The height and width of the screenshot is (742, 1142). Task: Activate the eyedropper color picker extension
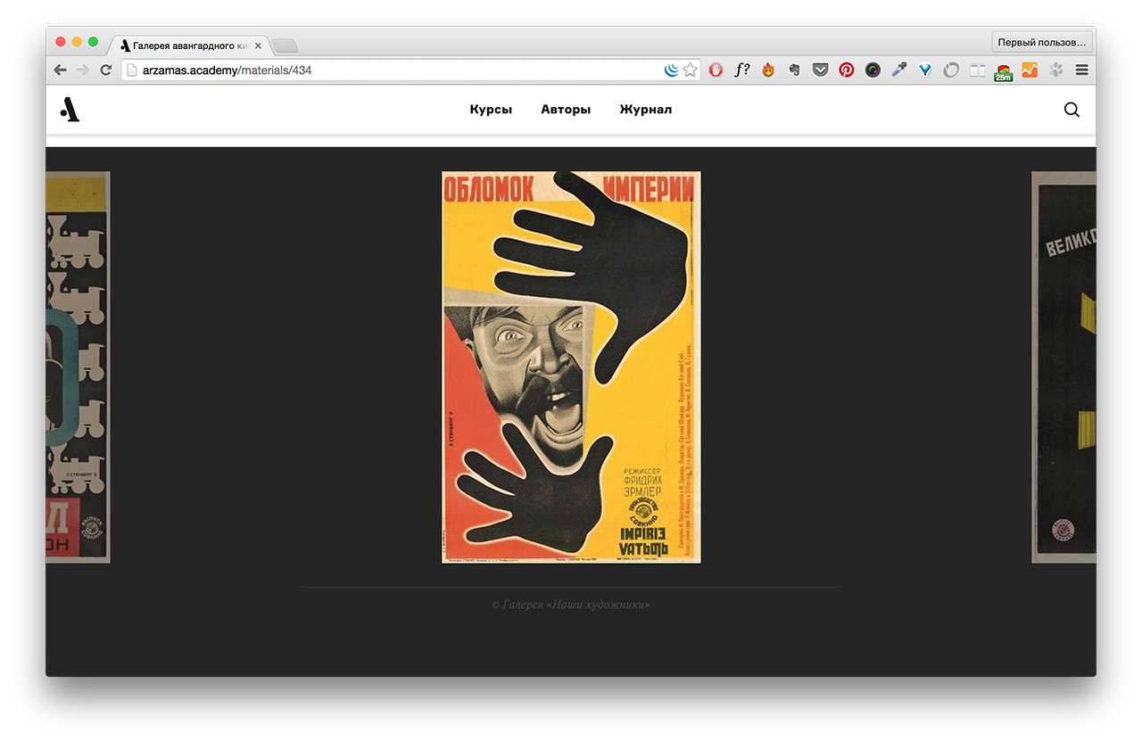(x=898, y=70)
